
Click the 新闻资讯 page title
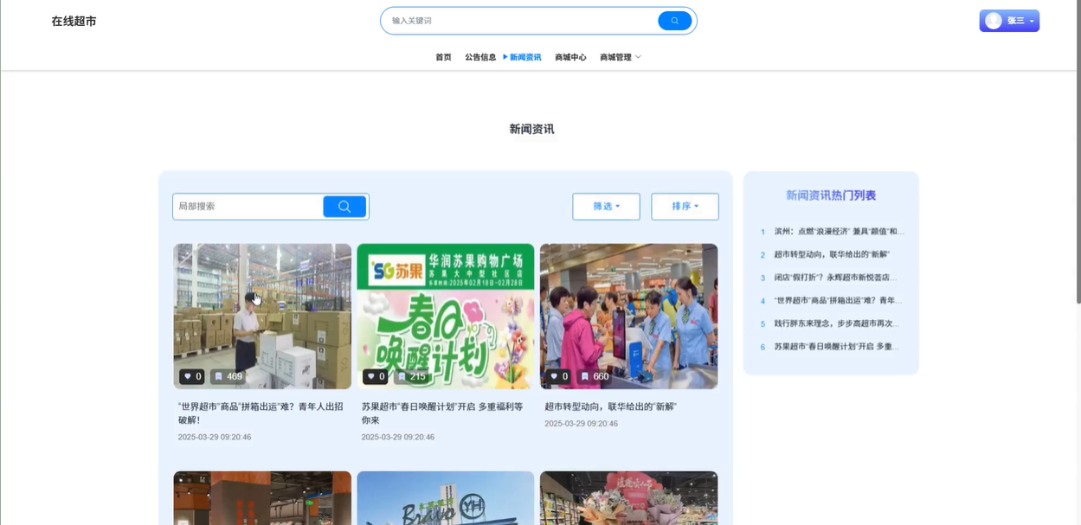coord(532,130)
